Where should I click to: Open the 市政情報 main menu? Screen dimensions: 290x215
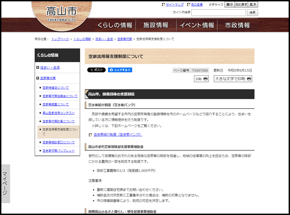click(x=237, y=25)
